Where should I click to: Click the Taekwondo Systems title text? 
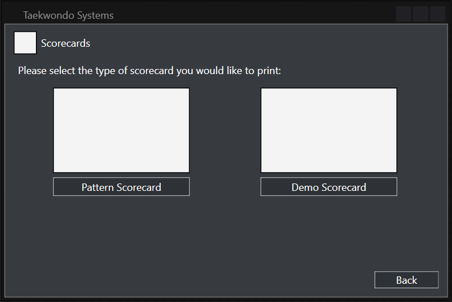tap(68, 15)
